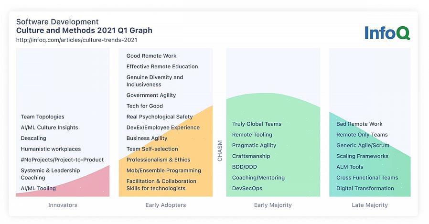Open the Bad Remote Work item

tap(359, 124)
